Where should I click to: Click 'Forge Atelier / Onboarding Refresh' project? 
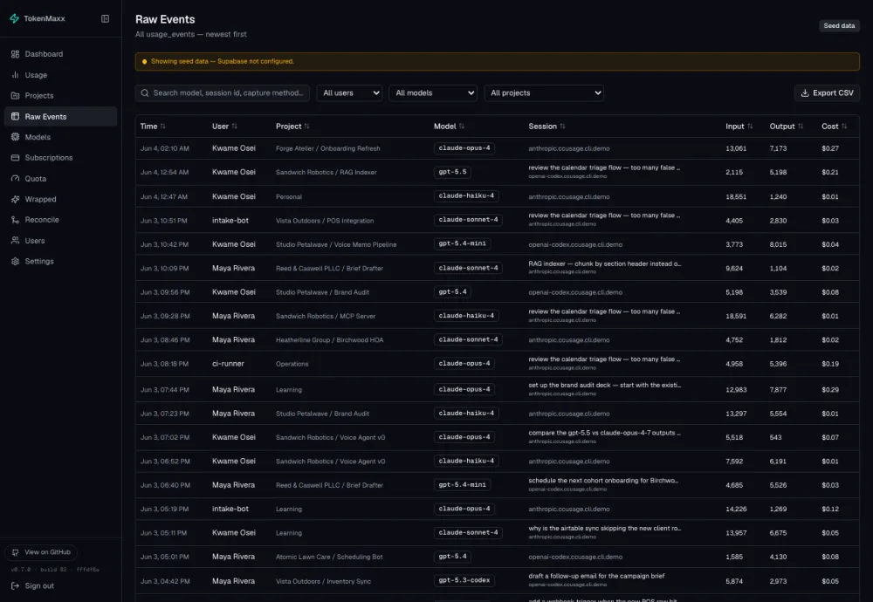328,148
